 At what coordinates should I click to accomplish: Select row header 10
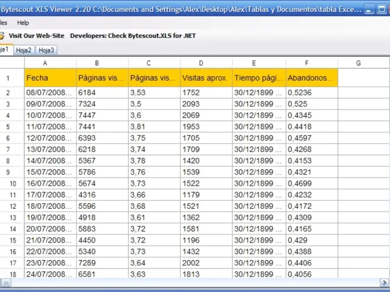pyautogui.click(x=13, y=183)
